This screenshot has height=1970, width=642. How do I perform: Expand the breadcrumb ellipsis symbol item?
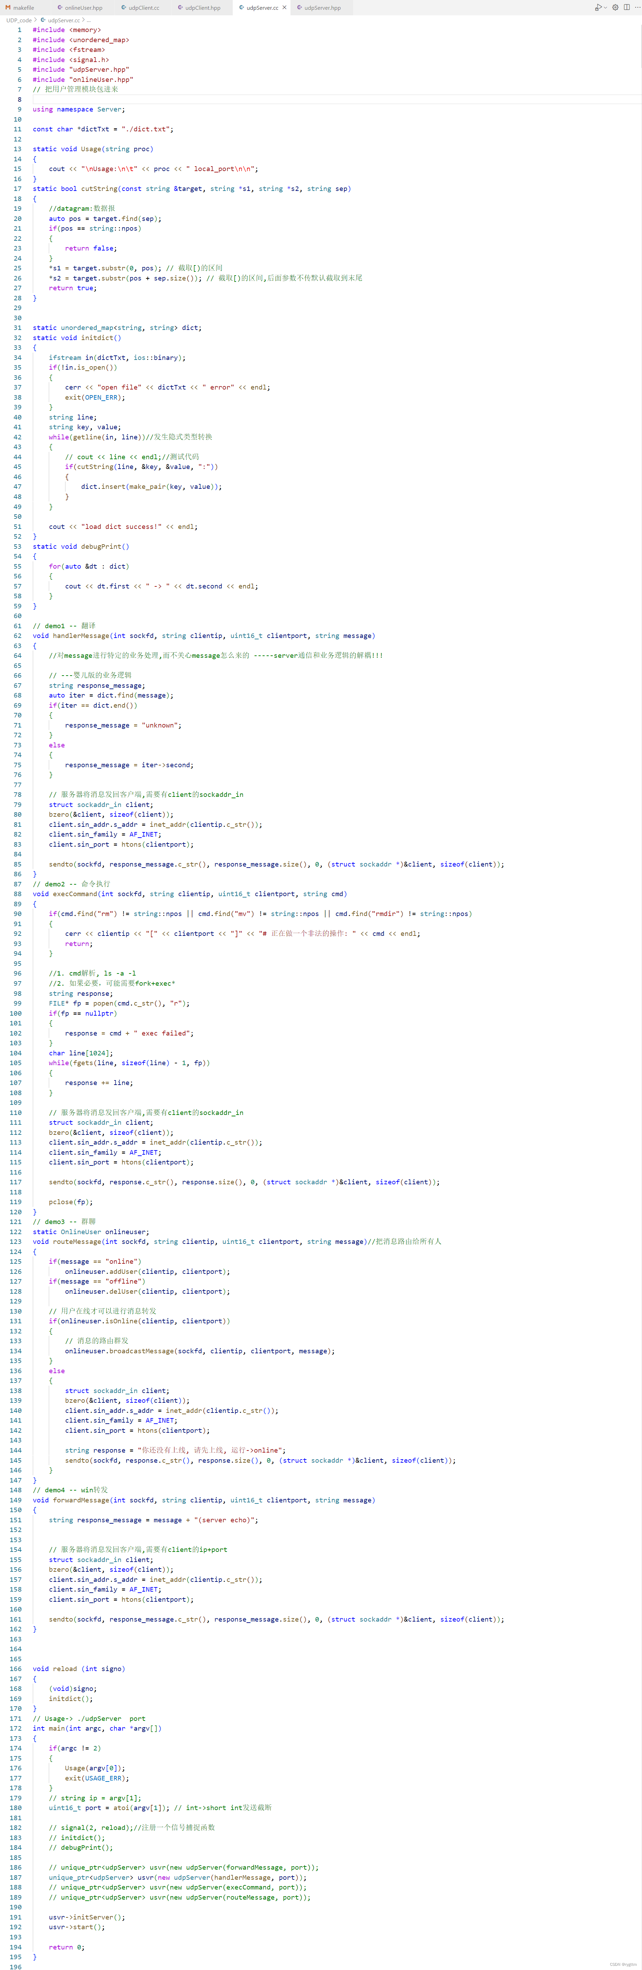(89, 20)
